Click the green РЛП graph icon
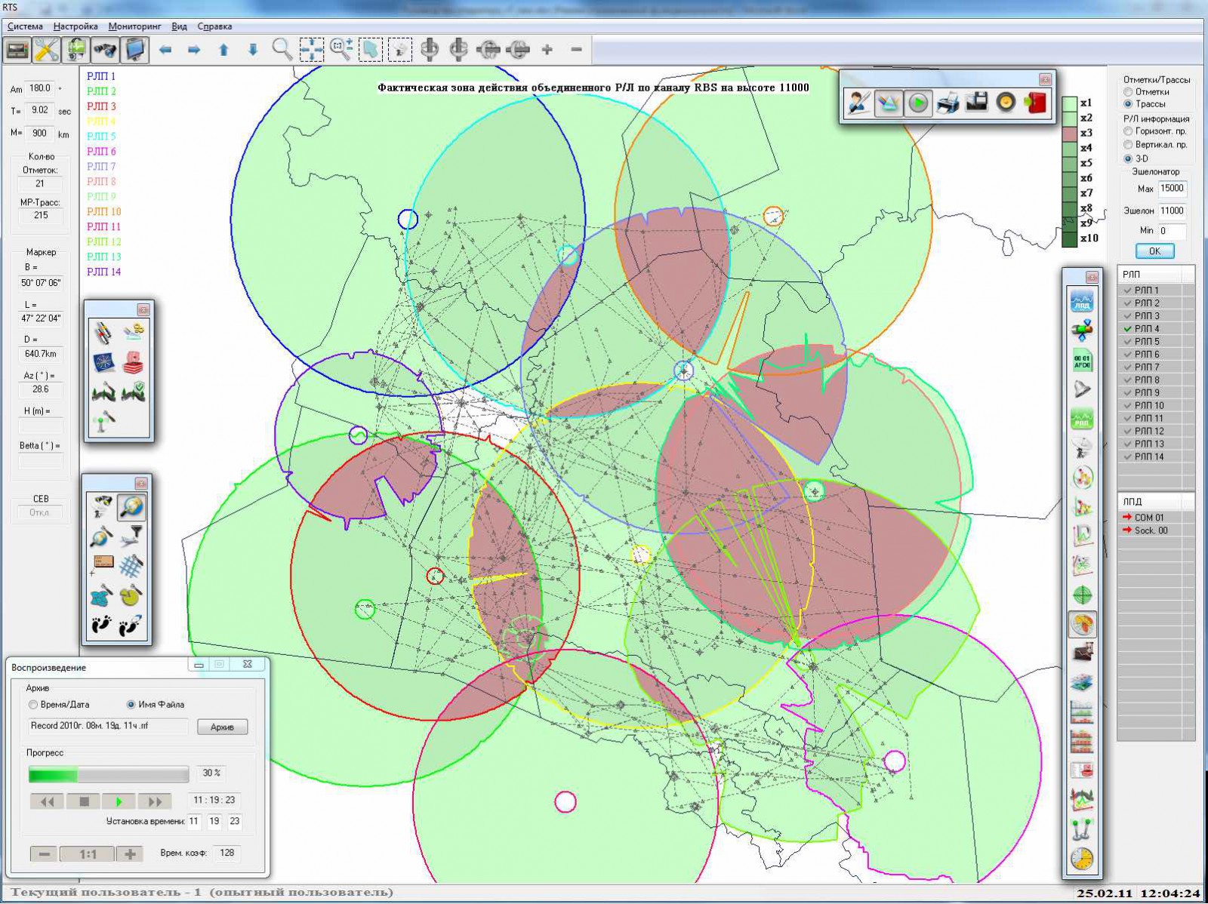 tap(1082, 419)
